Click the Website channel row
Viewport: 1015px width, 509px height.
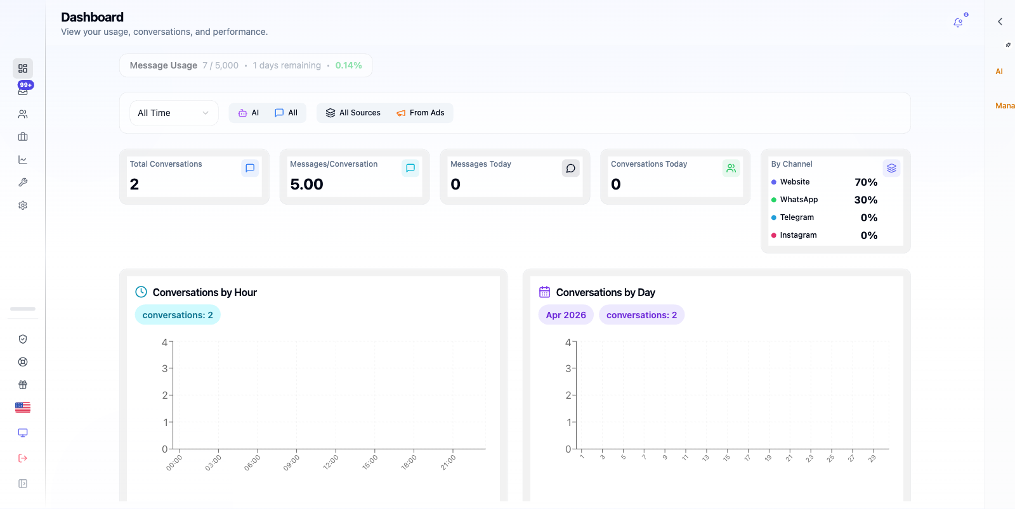pyautogui.click(x=824, y=182)
